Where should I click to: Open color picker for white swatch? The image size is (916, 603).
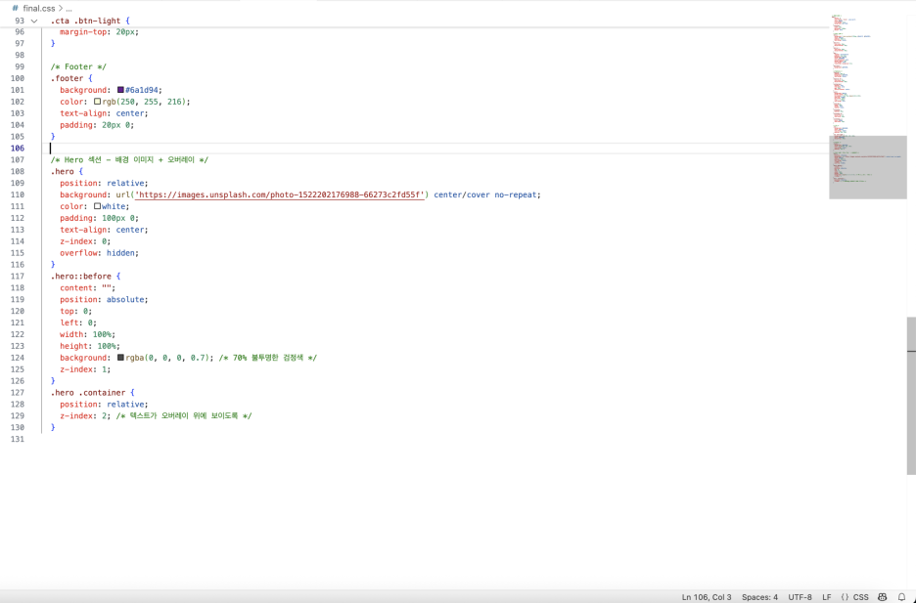coord(97,206)
